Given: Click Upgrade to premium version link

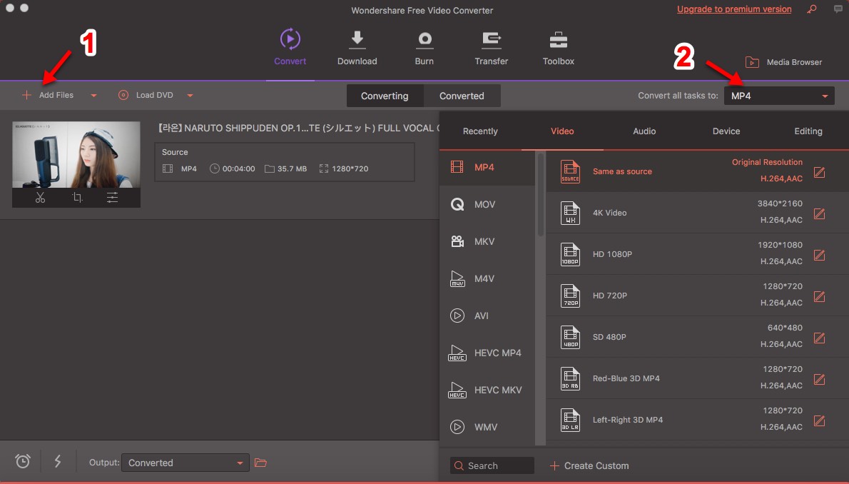Looking at the screenshot, I should [x=734, y=9].
